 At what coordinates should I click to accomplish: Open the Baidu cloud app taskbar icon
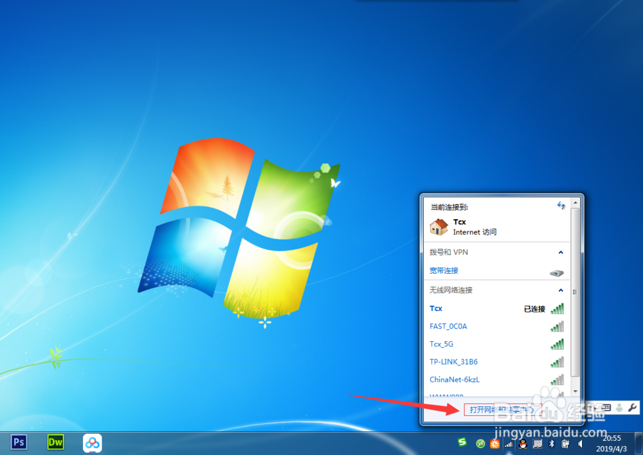coord(92,443)
